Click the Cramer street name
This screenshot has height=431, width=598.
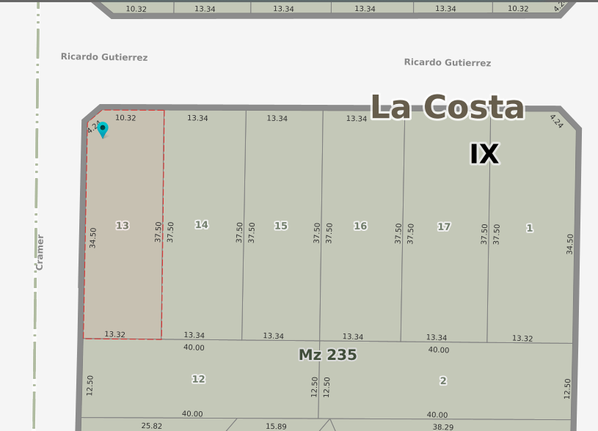coord(40,252)
